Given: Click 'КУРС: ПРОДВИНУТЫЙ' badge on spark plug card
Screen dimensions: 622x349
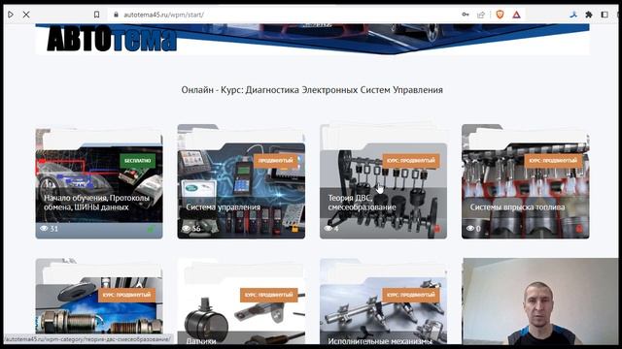Looking at the screenshot, I should 126,295.
